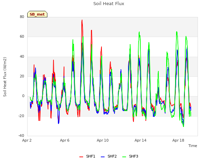
Task: Click the Apr 10 x-axis tick label
Action: pos(103,140)
